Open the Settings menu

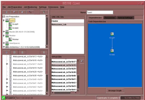pos(43,7)
